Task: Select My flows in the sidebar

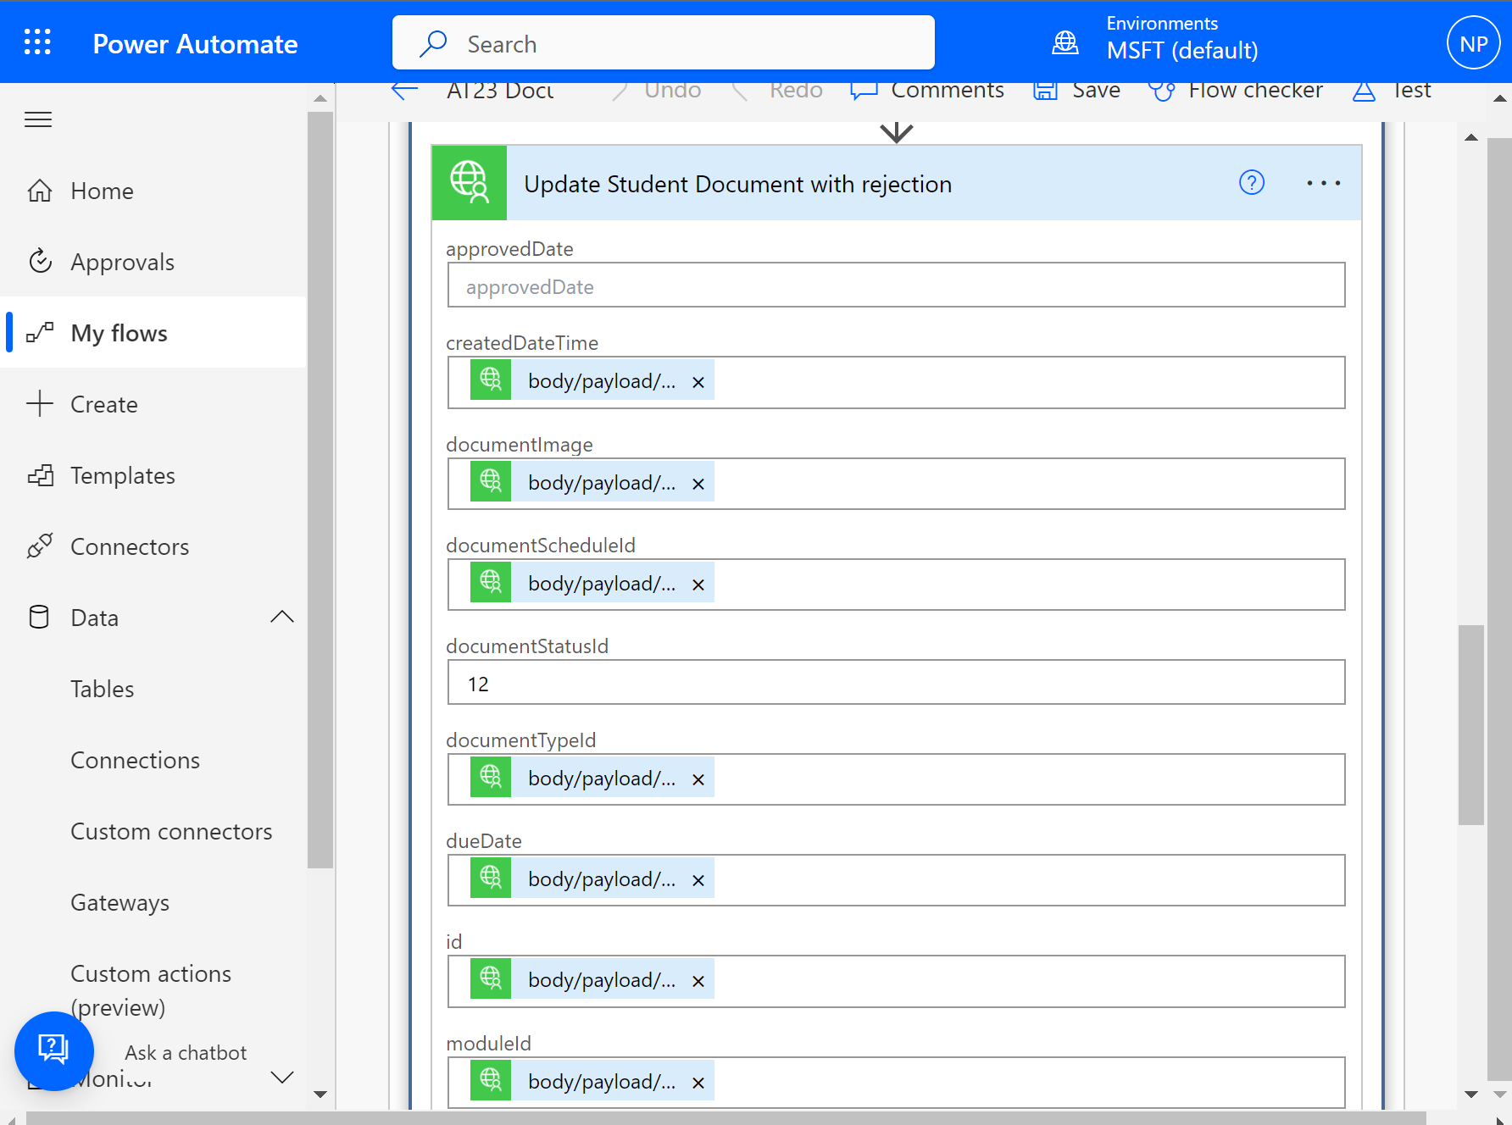Action: point(153,332)
